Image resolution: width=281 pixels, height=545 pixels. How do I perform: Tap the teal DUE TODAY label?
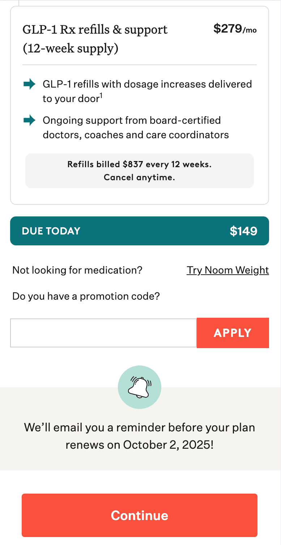point(51,231)
